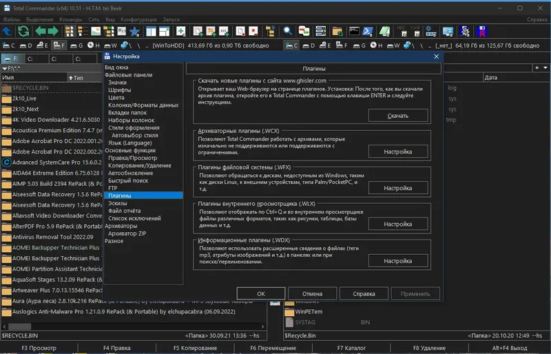The image size is (551, 354).
Task: Click the green forward arrow in toolbar
Action: [x=53, y=32]
